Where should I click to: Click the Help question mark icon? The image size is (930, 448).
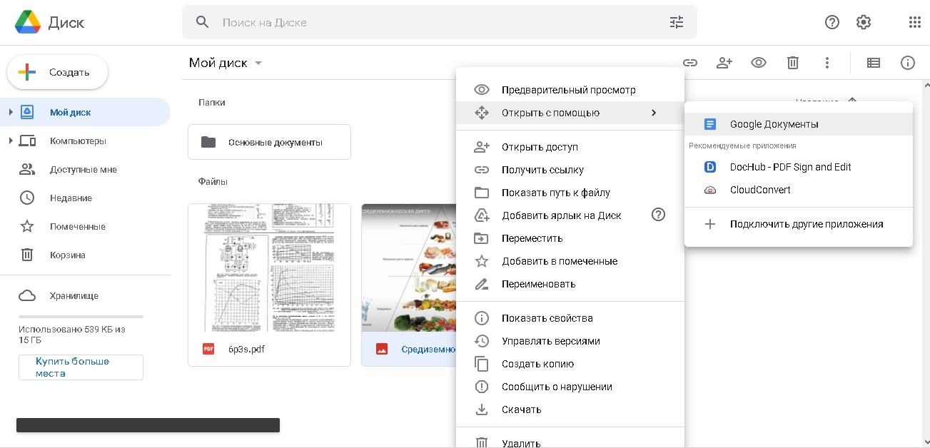(x=832, y=22)
